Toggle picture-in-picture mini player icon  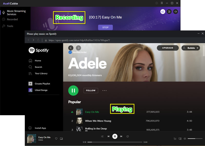61,139
